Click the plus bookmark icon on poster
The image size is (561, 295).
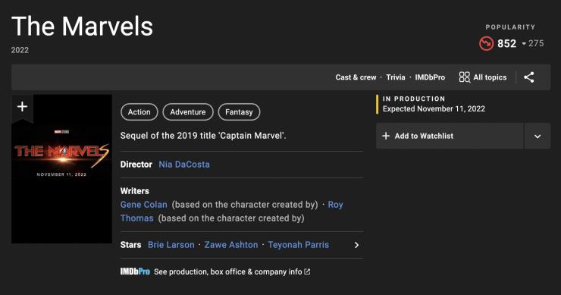point(22,107)
